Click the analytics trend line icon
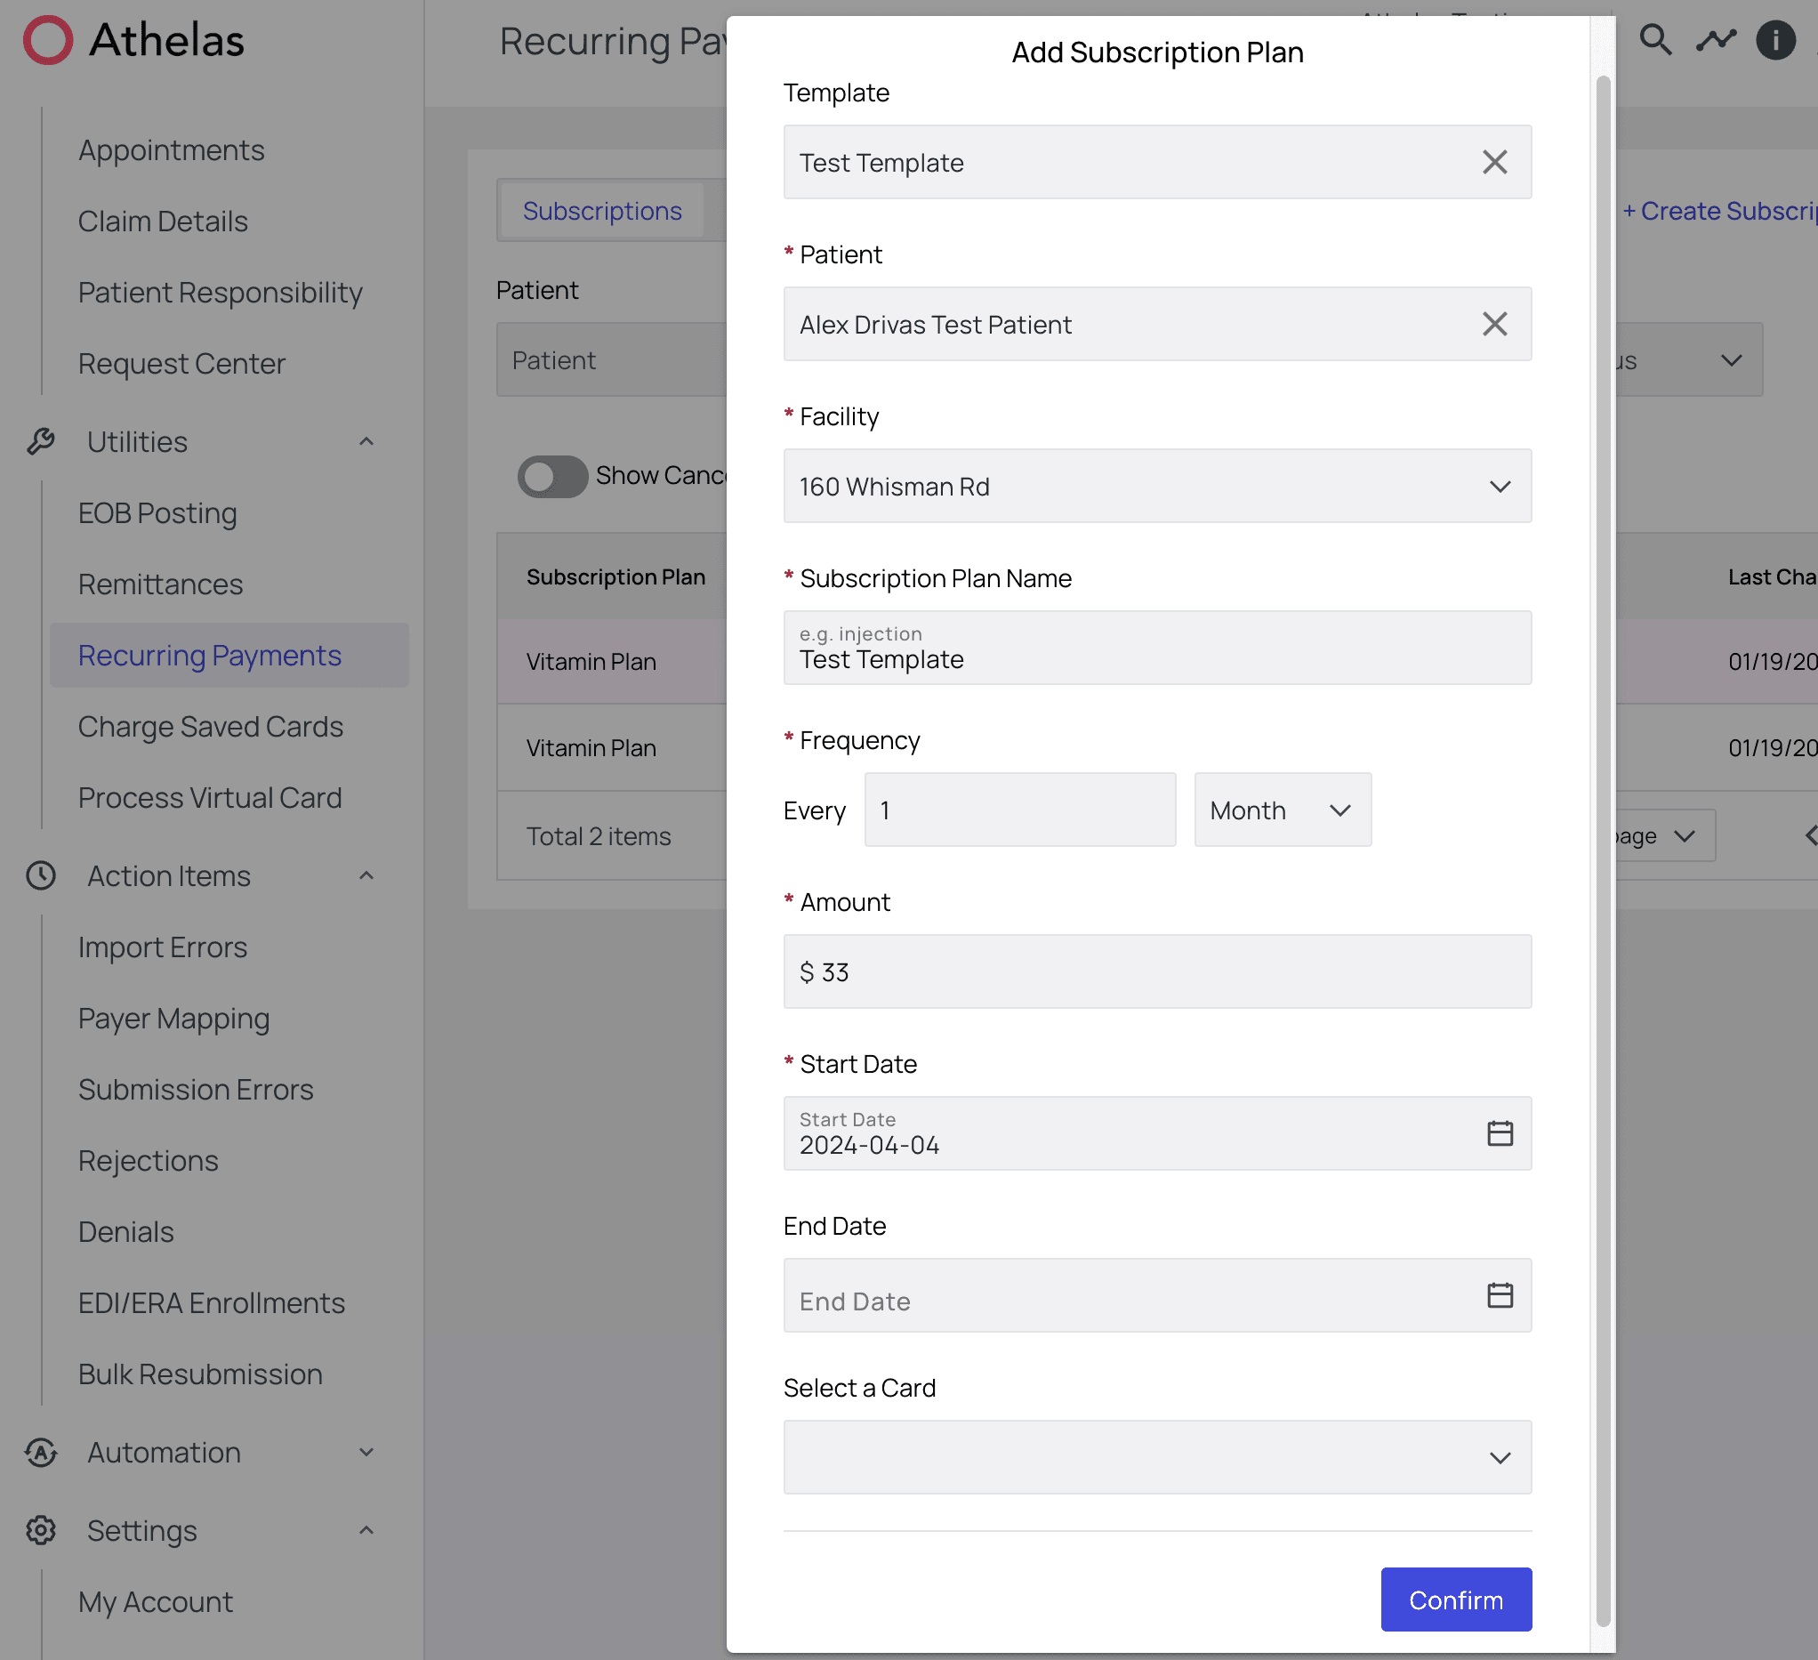 click(x=1715, y=40)
